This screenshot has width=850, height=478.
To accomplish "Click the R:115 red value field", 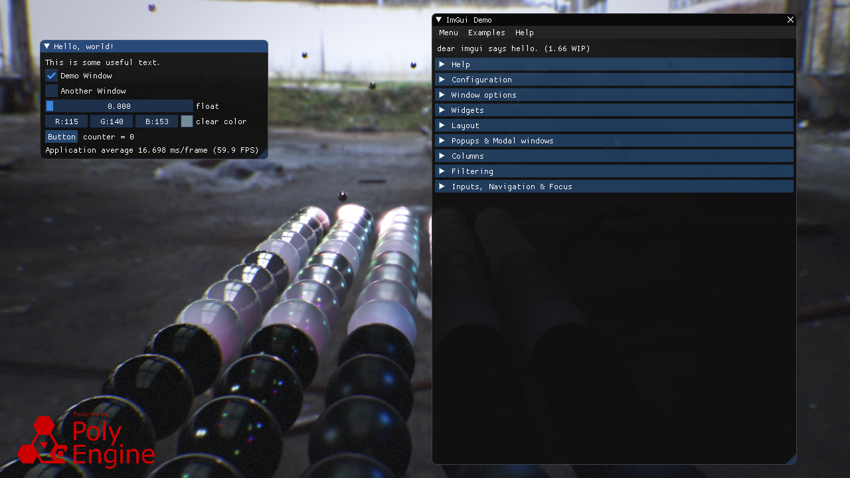I will click(66, 121).
